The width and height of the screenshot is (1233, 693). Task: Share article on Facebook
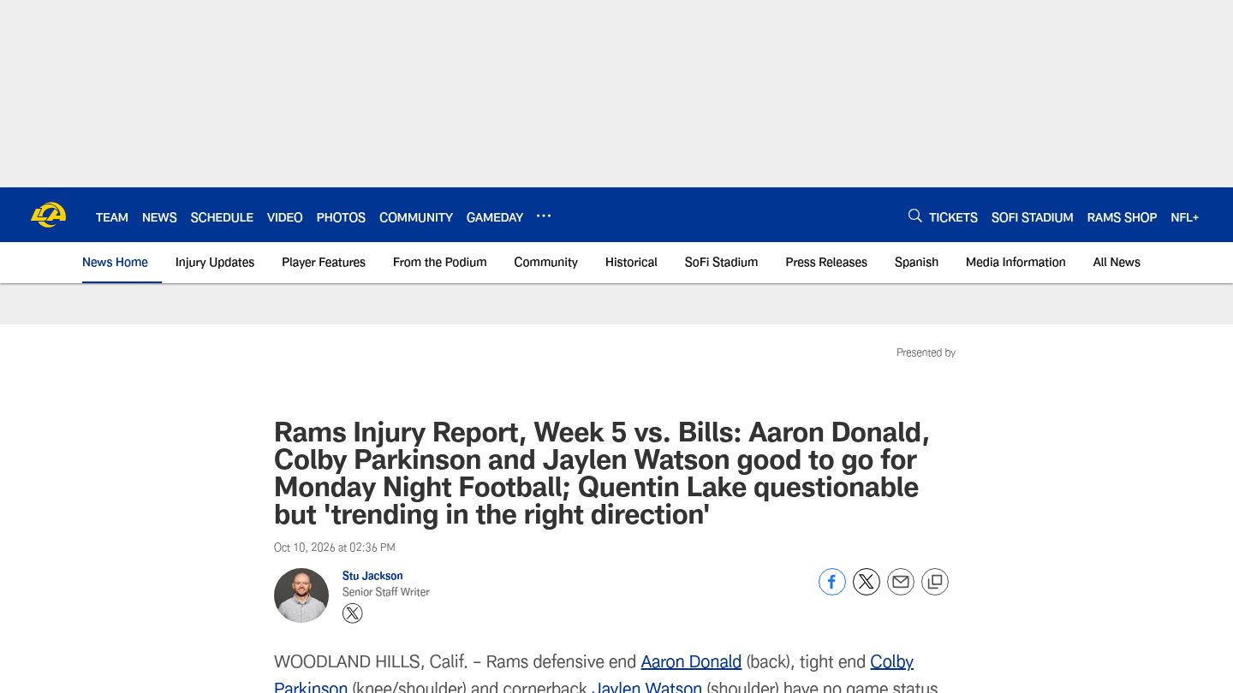click(832, 582)
